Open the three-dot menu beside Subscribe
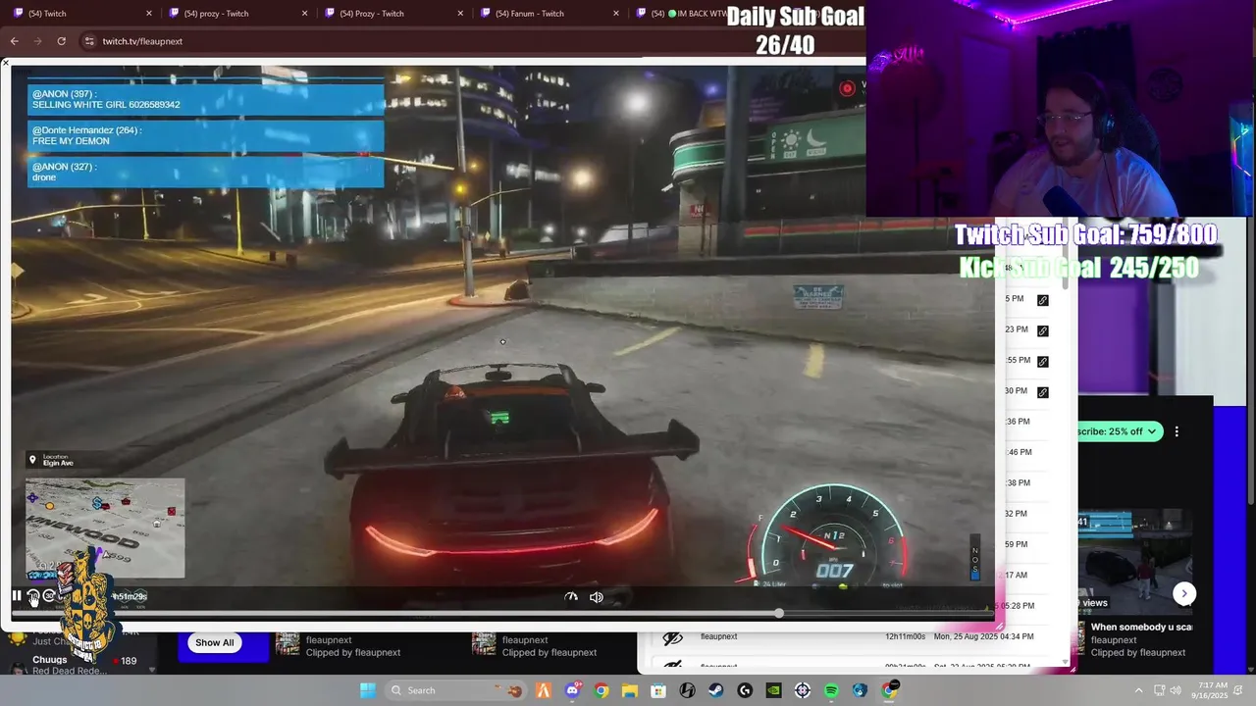 click(1177, 431)
